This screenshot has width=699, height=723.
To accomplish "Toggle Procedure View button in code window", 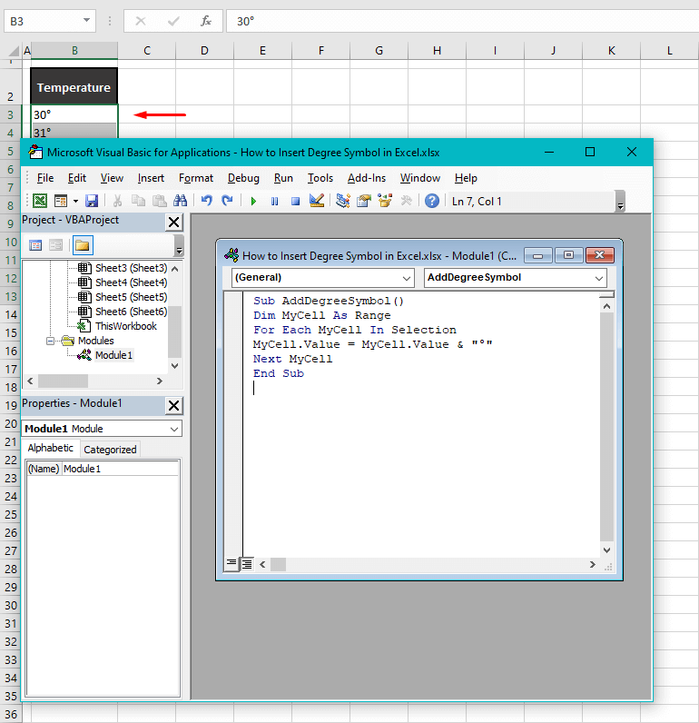I will (x=231, y=564).
